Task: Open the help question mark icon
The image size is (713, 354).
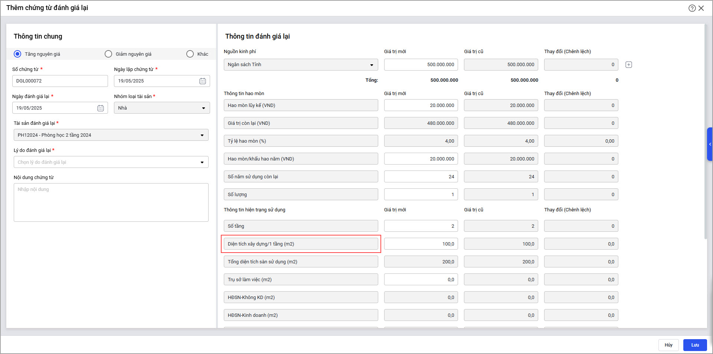Action: coord(692,8)
